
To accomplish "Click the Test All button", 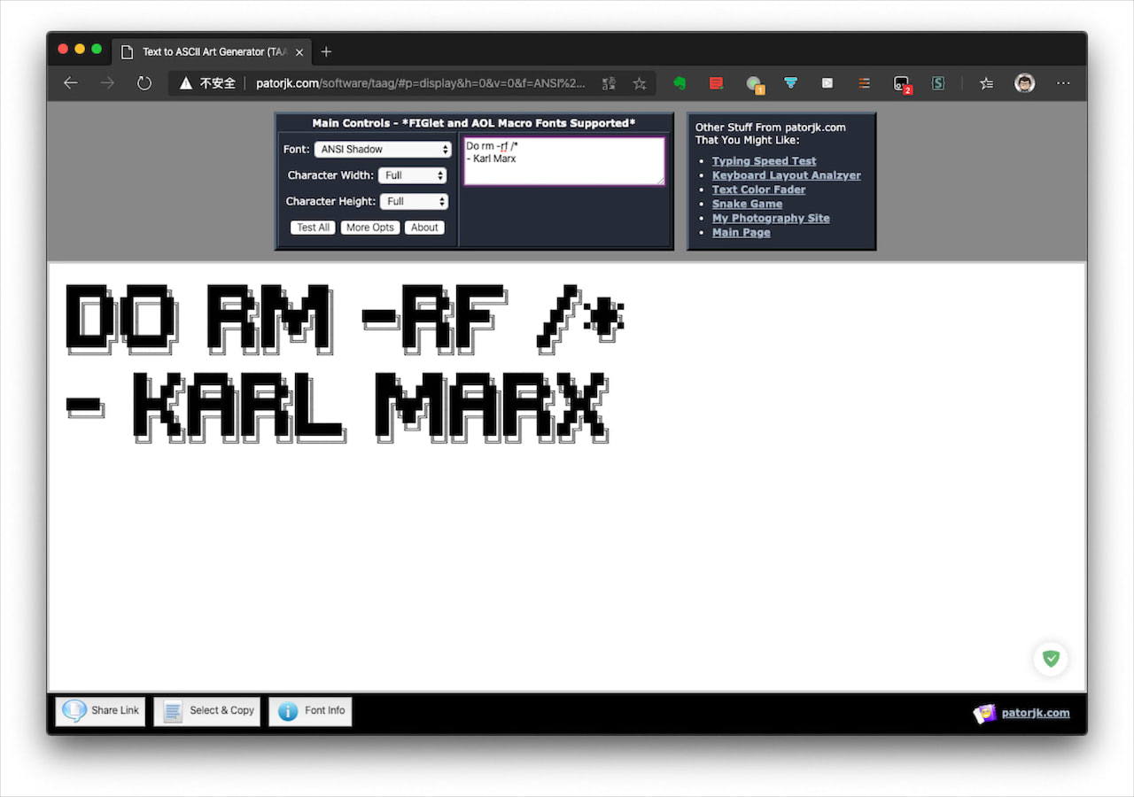I will pyautogui.click(x=313, y=228).
